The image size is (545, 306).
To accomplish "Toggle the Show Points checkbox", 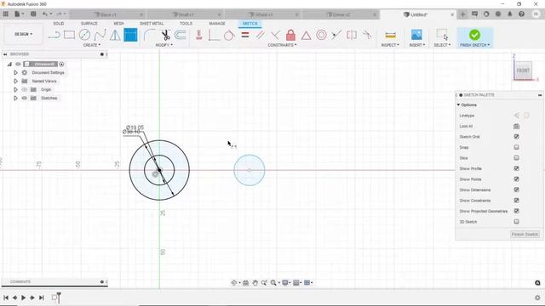I will click(516, 179).
